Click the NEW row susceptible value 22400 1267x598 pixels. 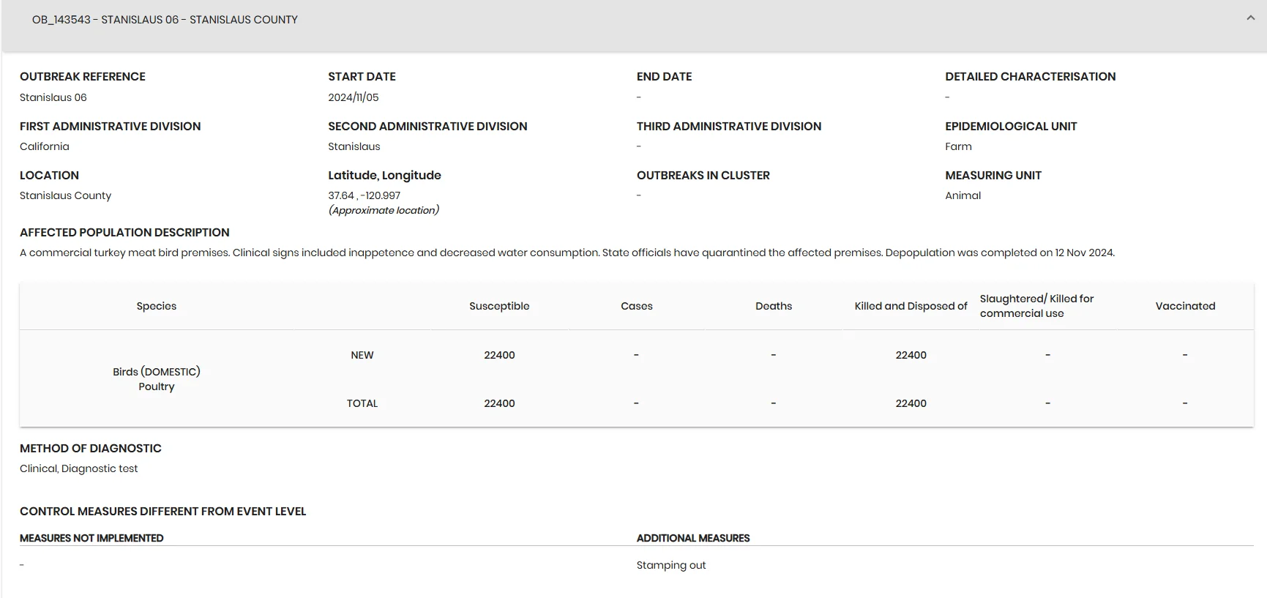click(x=499, y=355)
